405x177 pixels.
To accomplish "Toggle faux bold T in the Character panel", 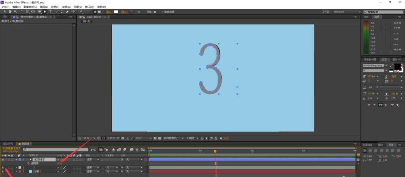I will tap(369, 105).
